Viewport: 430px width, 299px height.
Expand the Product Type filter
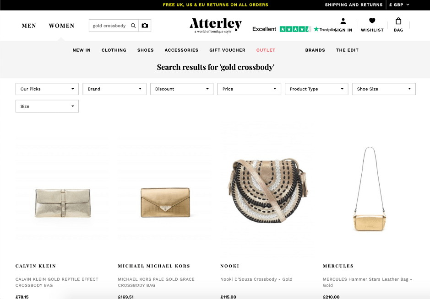point(316,89)
